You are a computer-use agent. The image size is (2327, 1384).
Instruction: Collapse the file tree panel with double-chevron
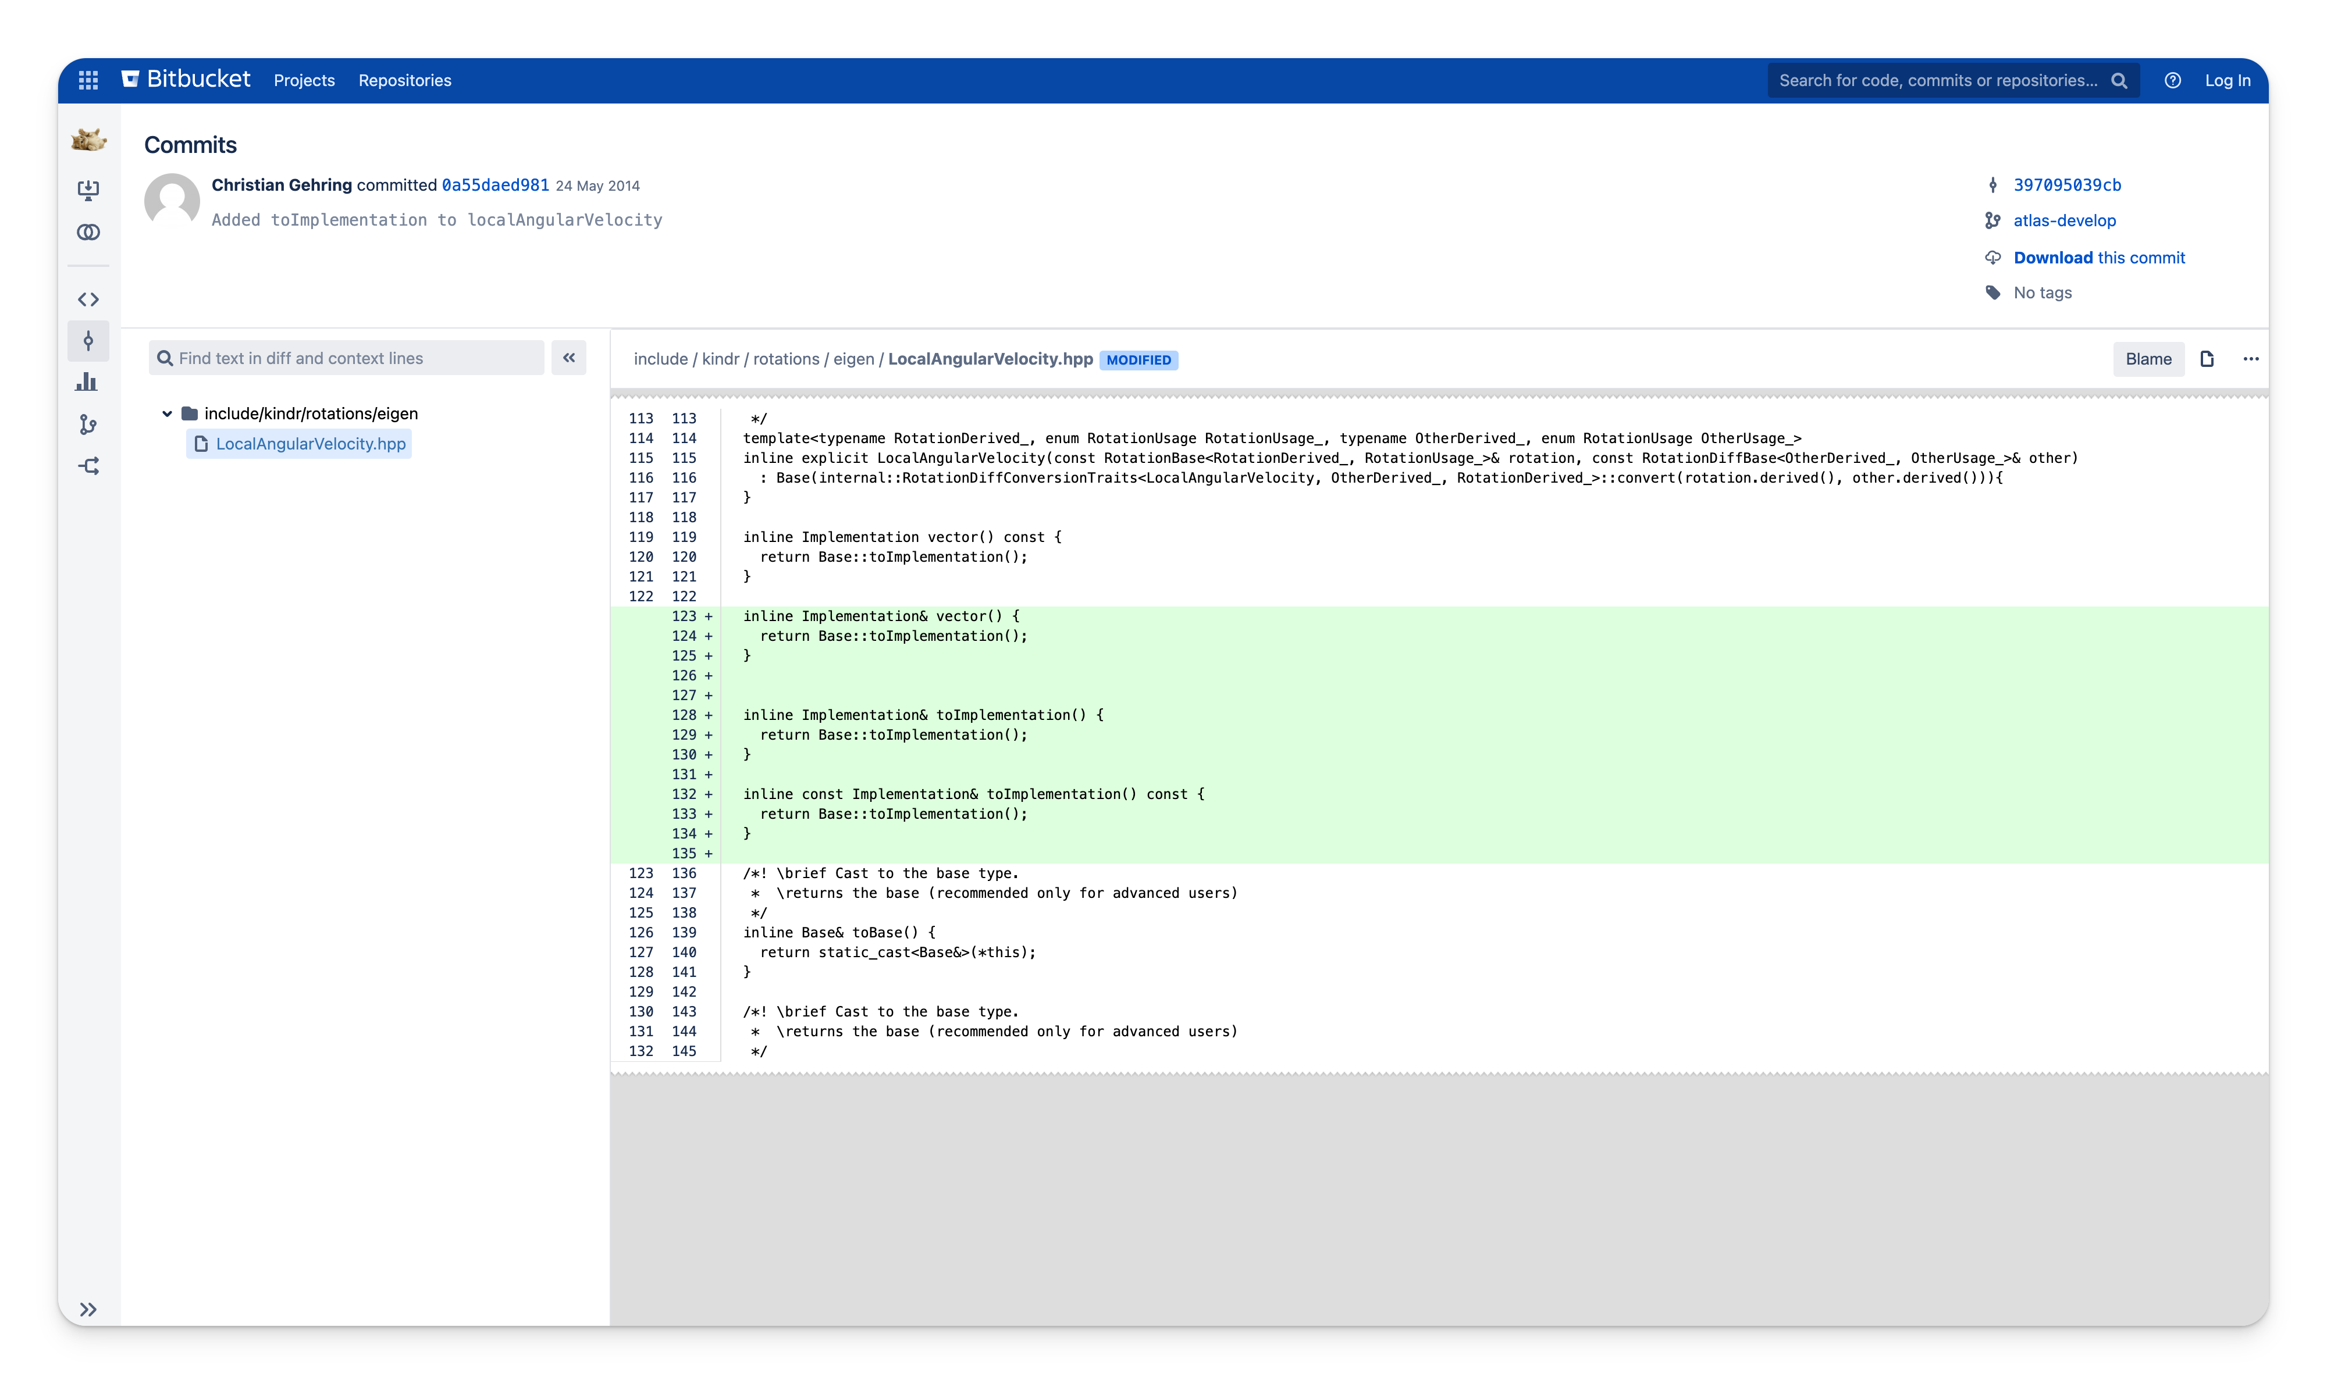click(569, 357)
